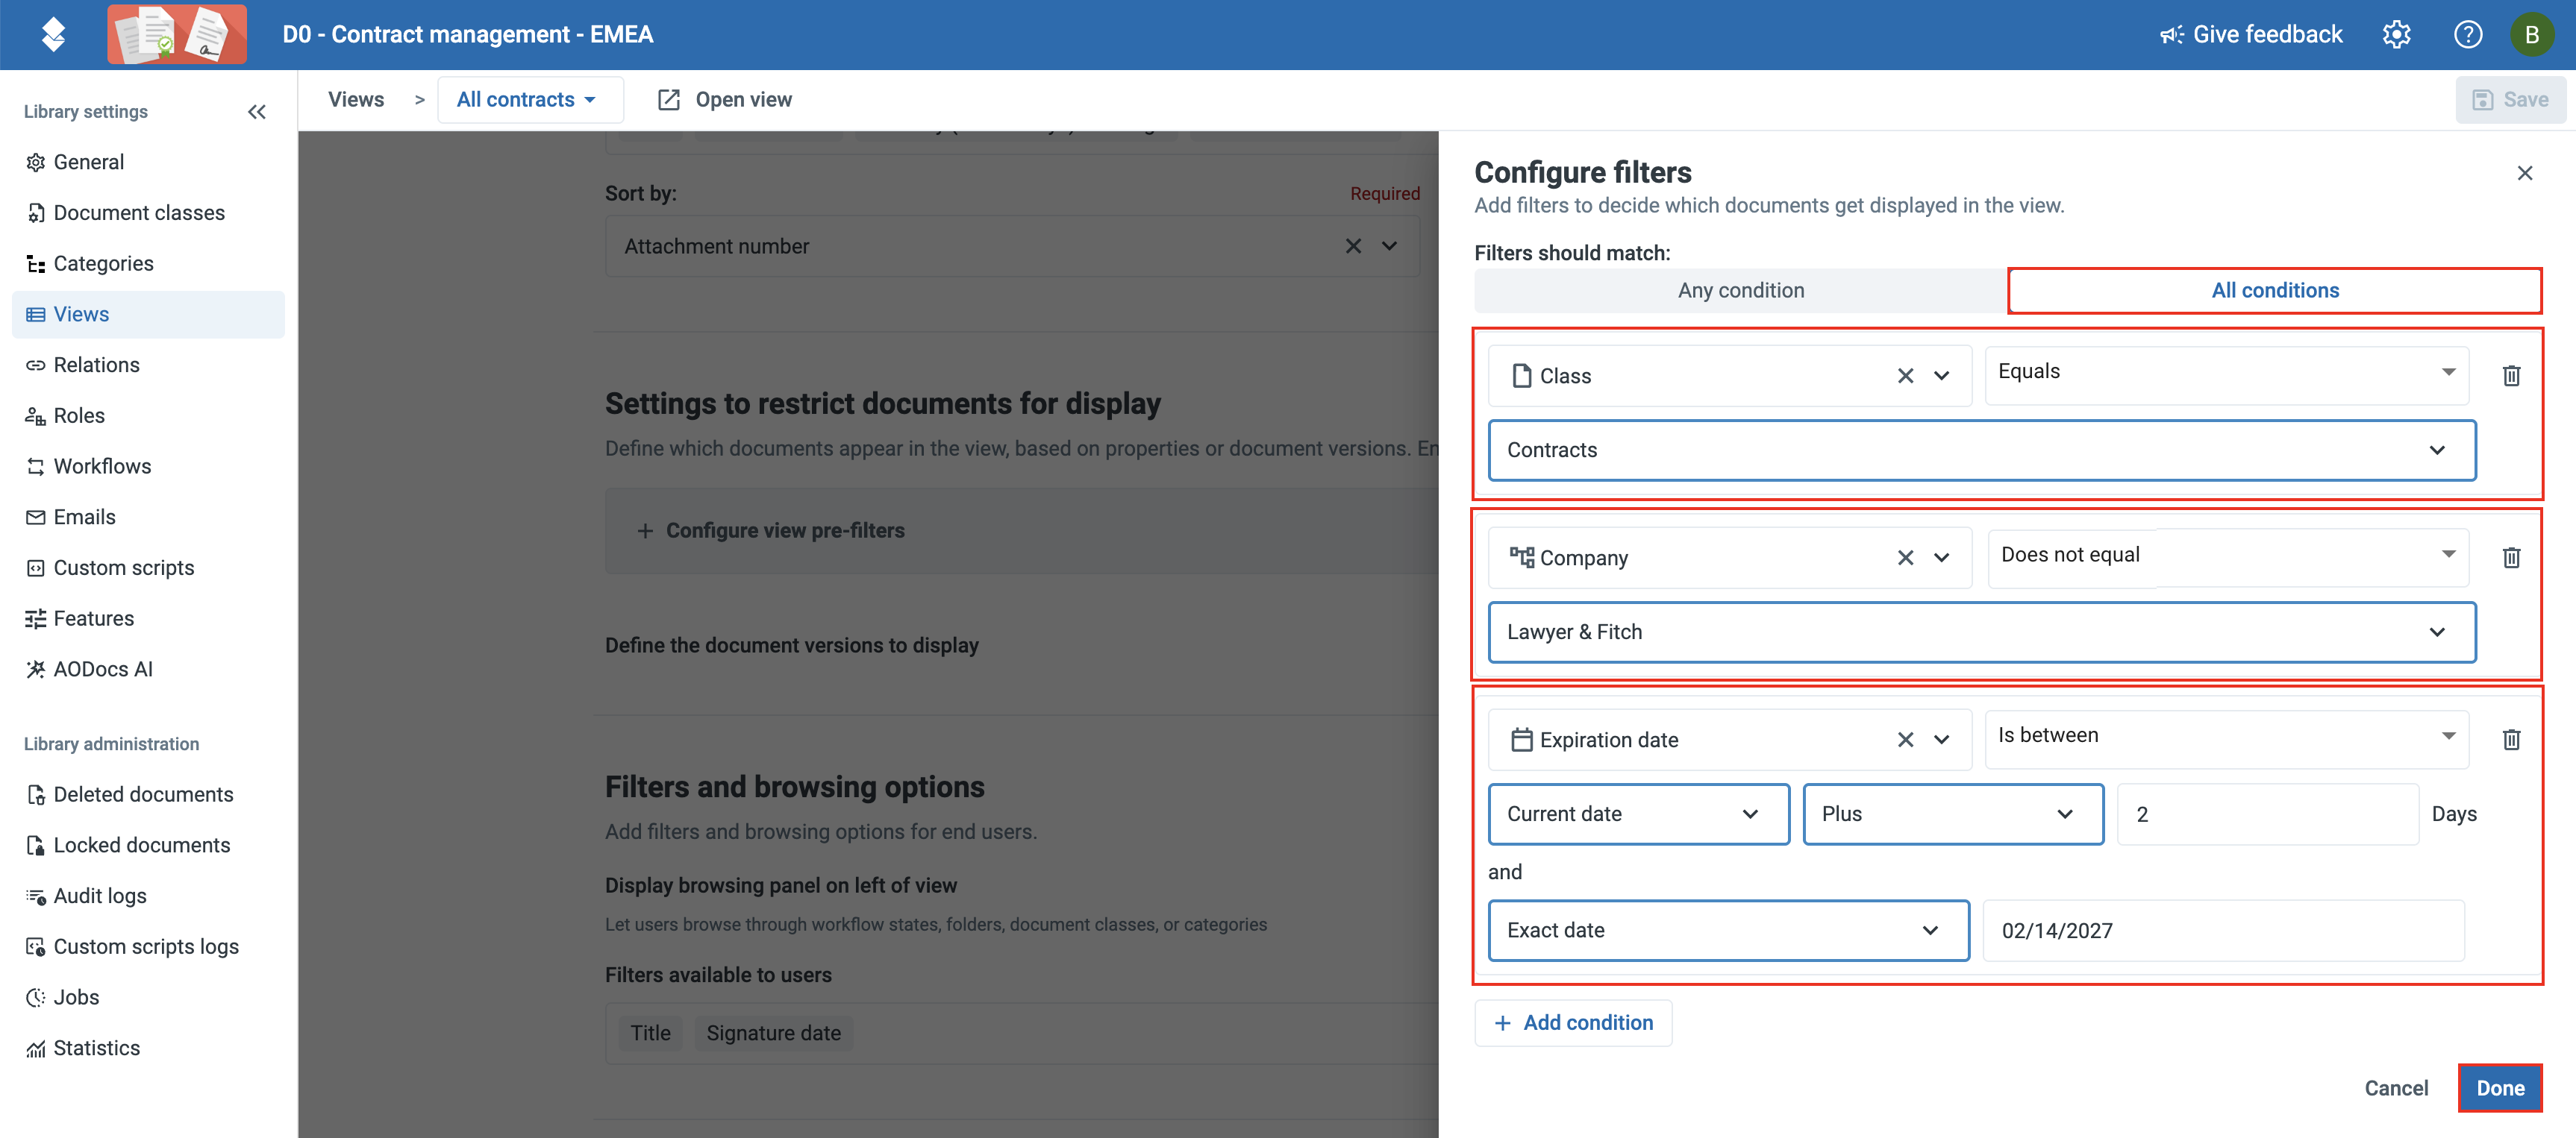The width and height of the screenshot is (2576, 1138).
Task: Open Statistics administration page
Action: click(148, 1048)
